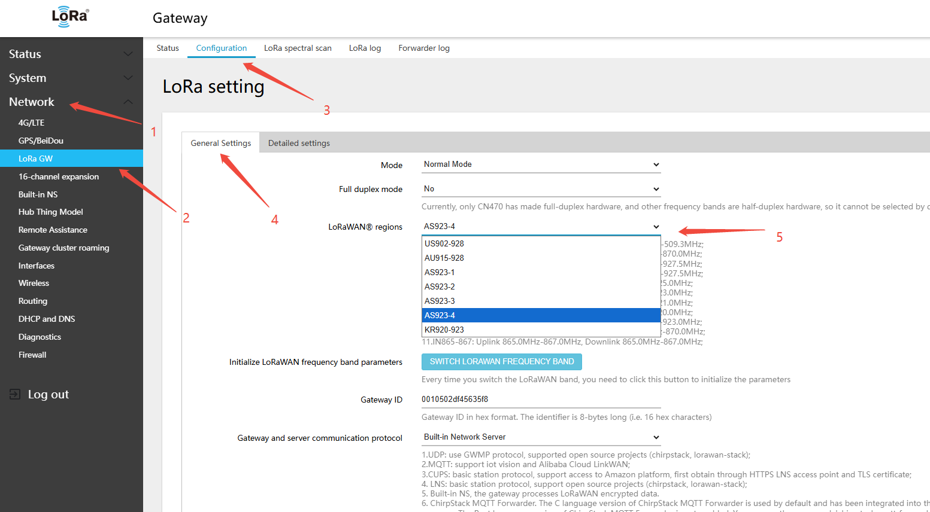930x512 pixels.
Task: Click the Gateway ID input field
Action: point(541,399)
